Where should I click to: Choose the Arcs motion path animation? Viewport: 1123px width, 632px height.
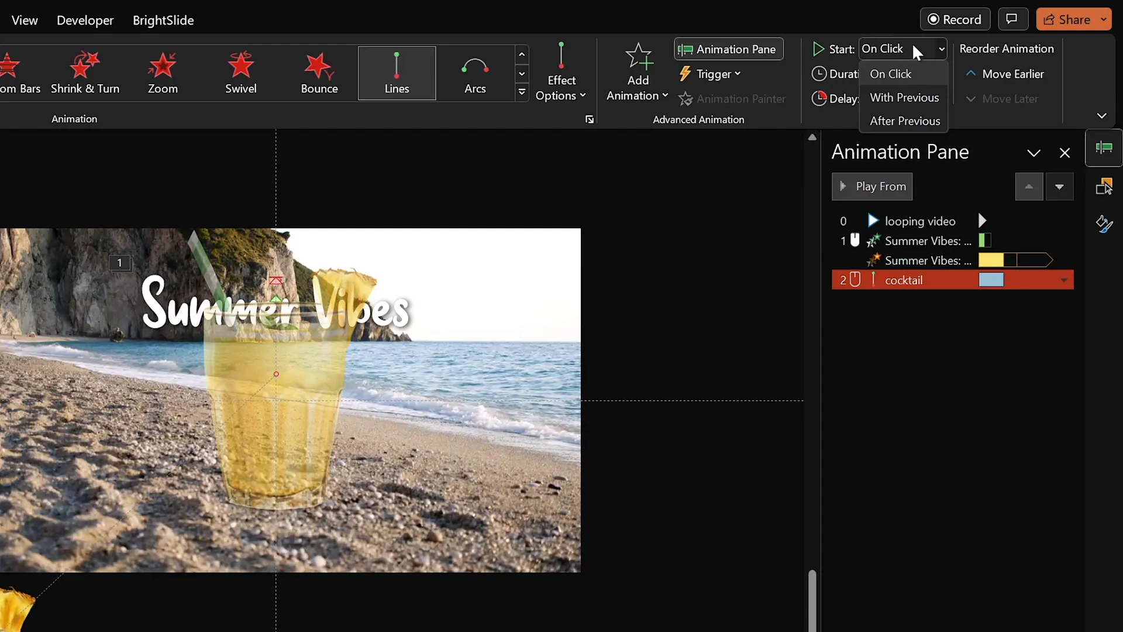tap(475, 71)
